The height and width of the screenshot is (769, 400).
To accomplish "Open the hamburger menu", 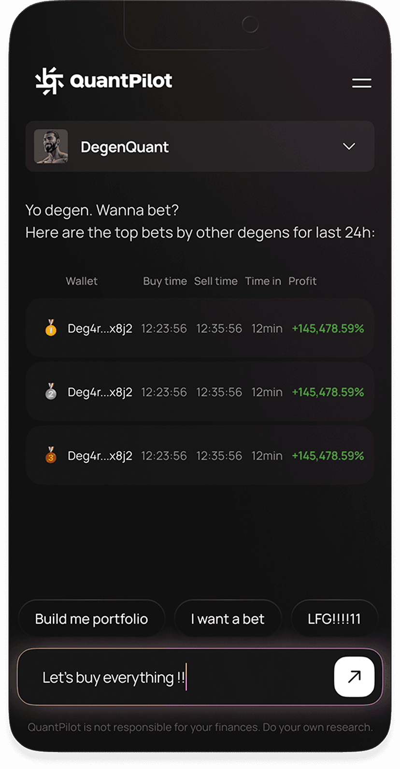I will click(x=361, y=83).
